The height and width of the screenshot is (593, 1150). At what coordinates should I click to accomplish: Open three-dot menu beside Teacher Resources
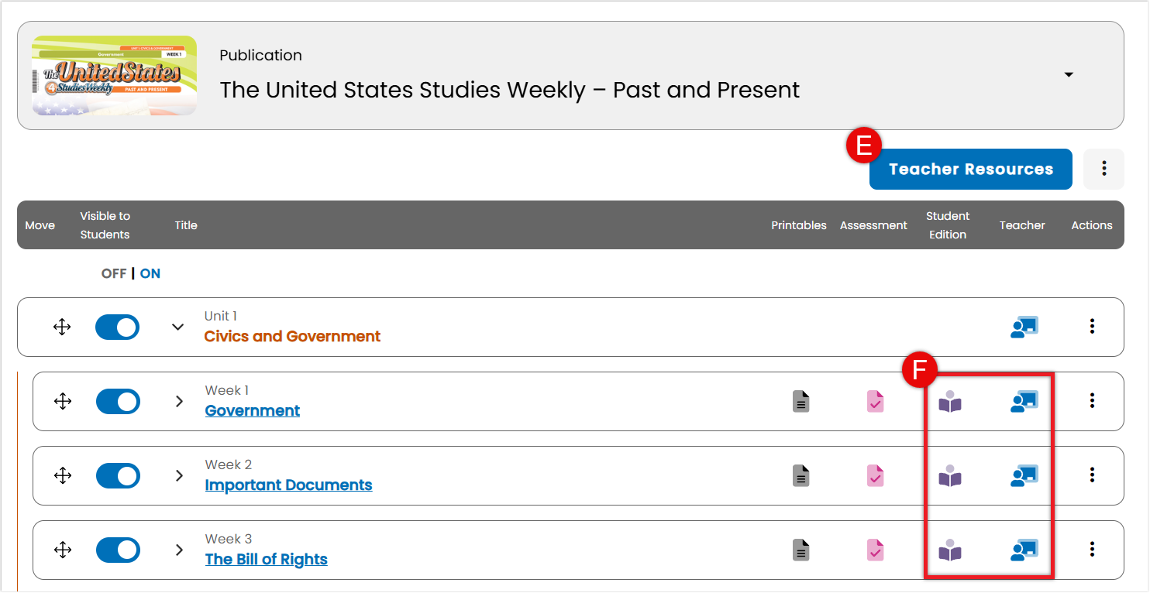coord(1104,169)
